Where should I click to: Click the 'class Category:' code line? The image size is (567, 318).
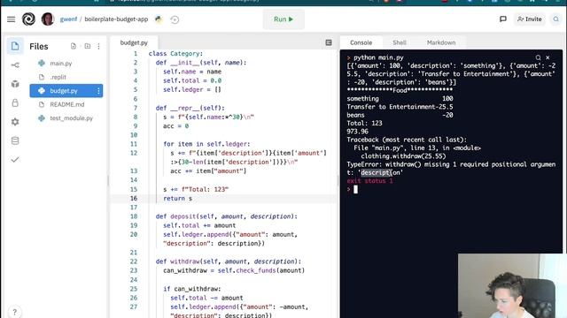click(175, 53)
